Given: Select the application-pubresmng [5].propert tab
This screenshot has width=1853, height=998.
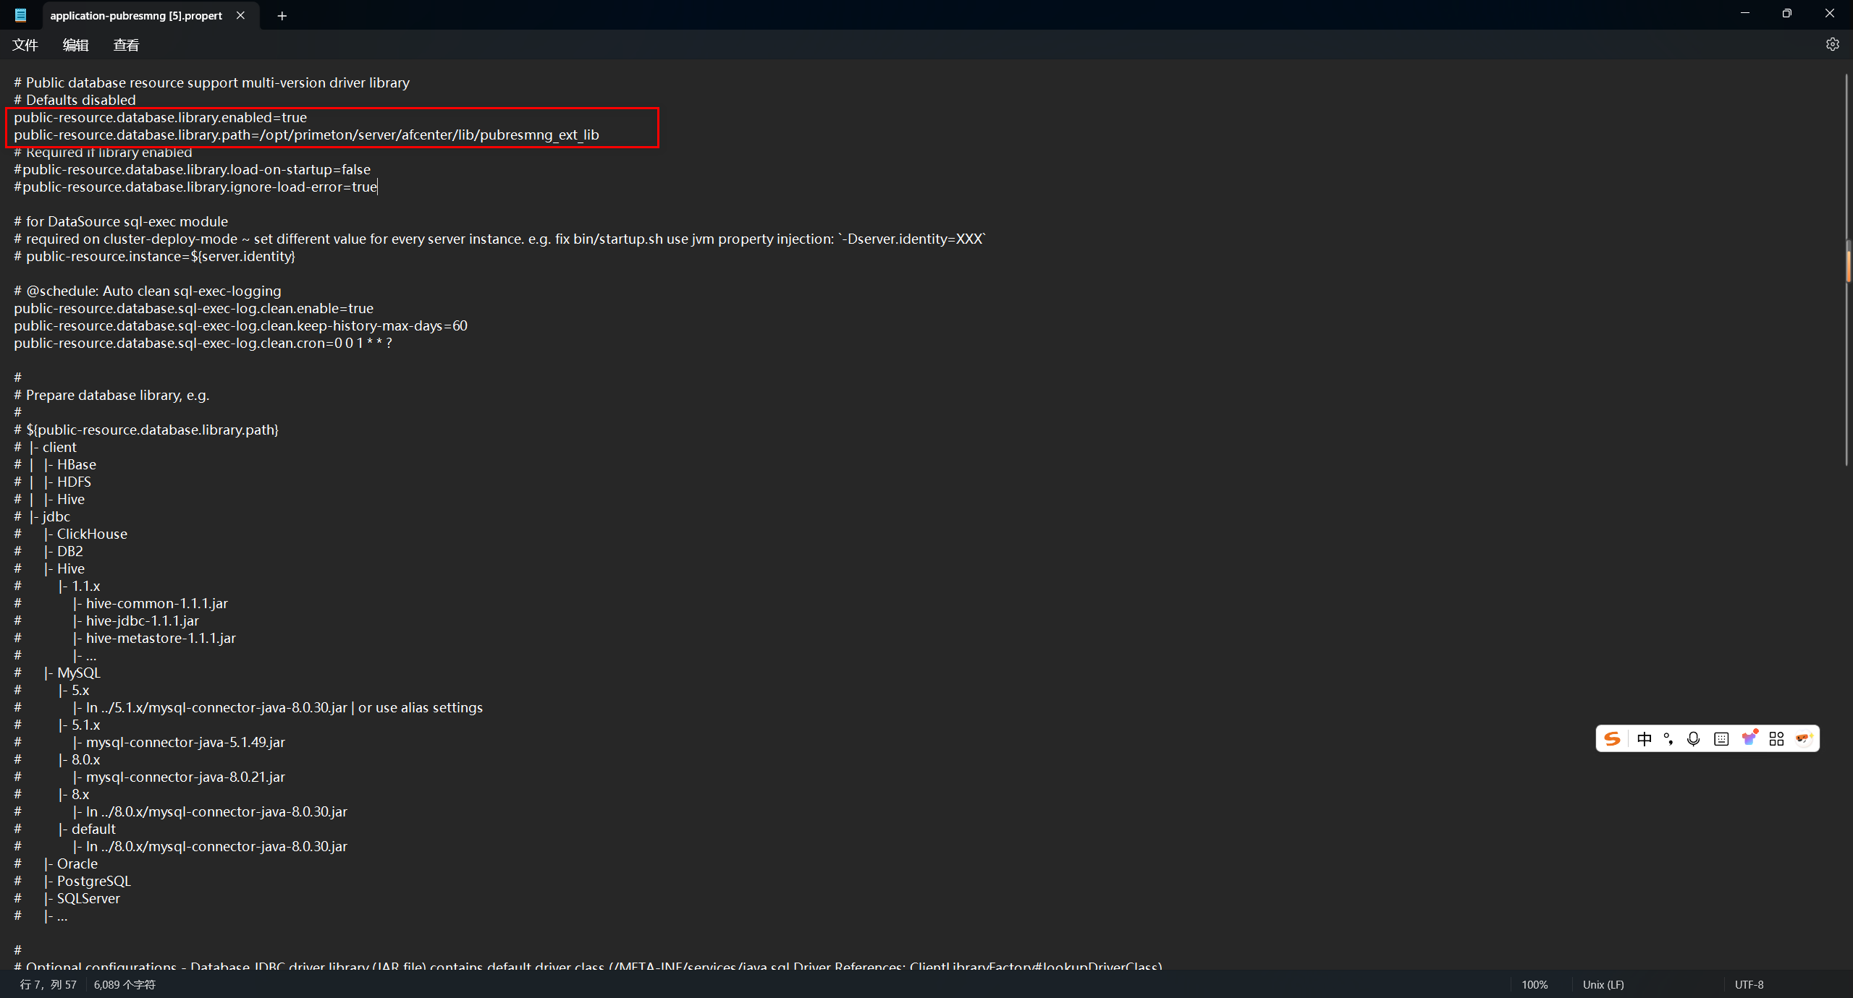Looking at the screenshot, I should pos(136,15).
